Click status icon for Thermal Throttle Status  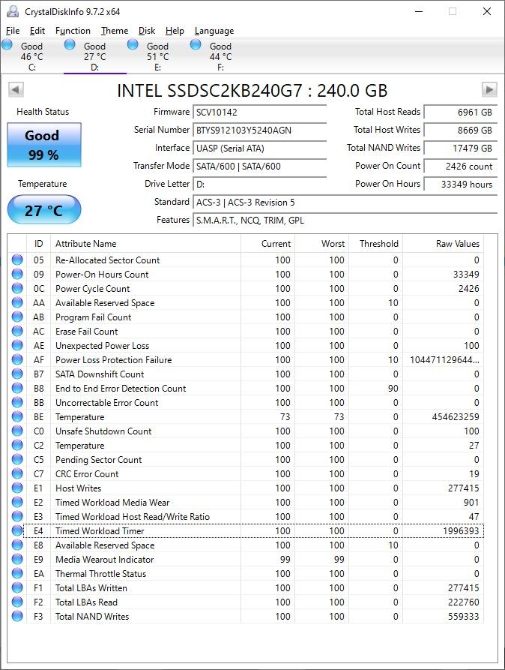point(17,573)
